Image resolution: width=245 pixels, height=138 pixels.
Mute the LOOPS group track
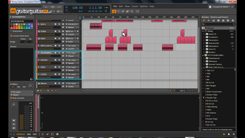point(63,74)
